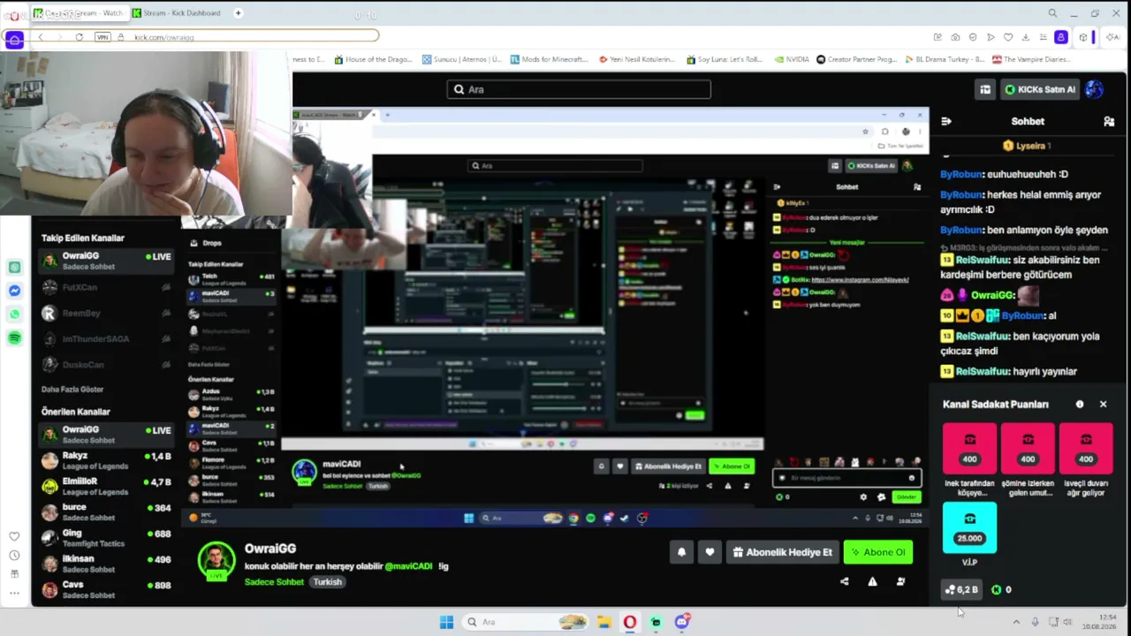Switch to the Stream - Kick Dashboard tab
Viewport: 1131px width, 636px height.
click(x=180, y=13)
